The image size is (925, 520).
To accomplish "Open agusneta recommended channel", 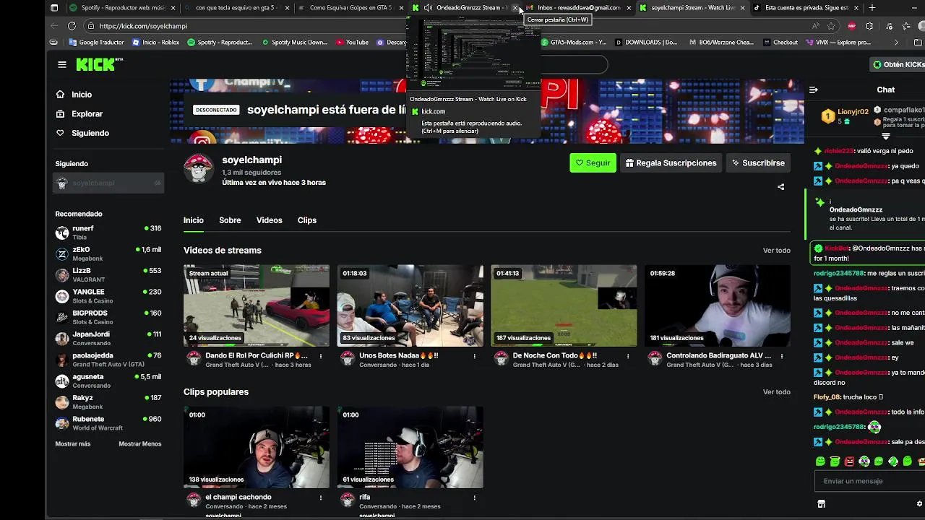I will (108, 381).
